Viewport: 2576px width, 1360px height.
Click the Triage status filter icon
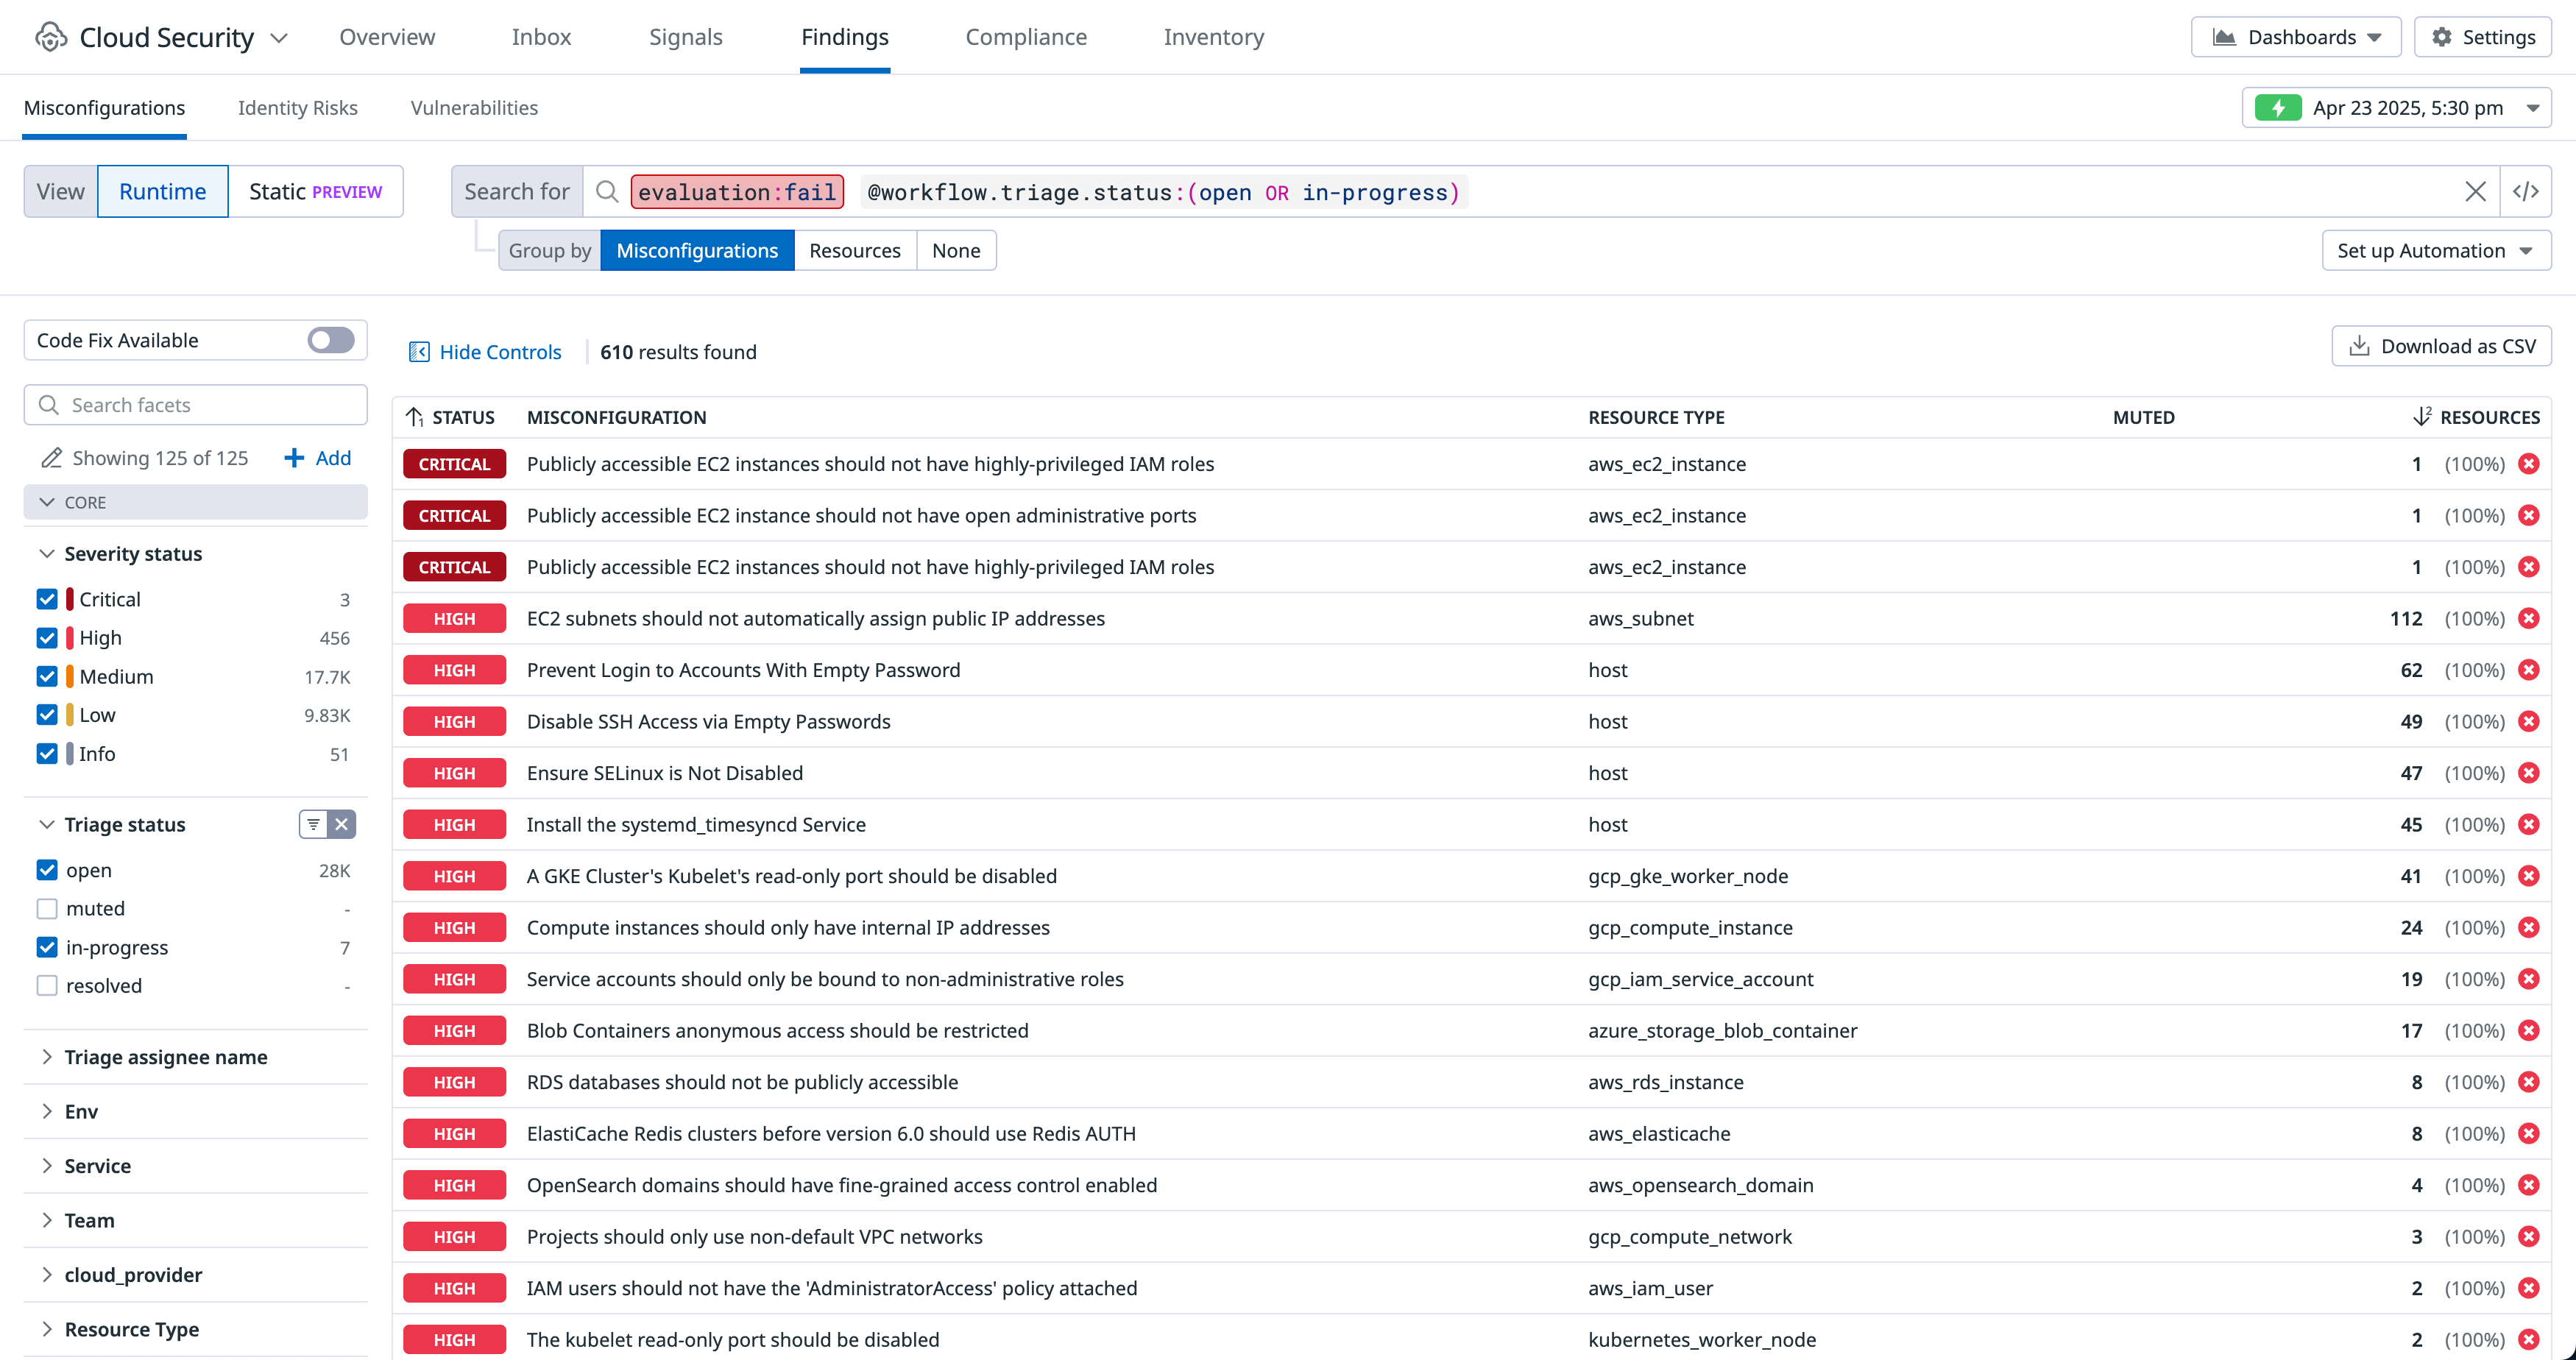click(x=313, y=824)
